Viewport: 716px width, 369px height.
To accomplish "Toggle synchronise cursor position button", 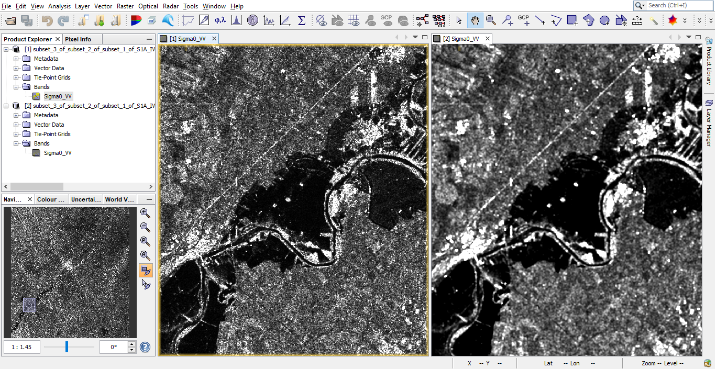I will click(x=146, y=285).
